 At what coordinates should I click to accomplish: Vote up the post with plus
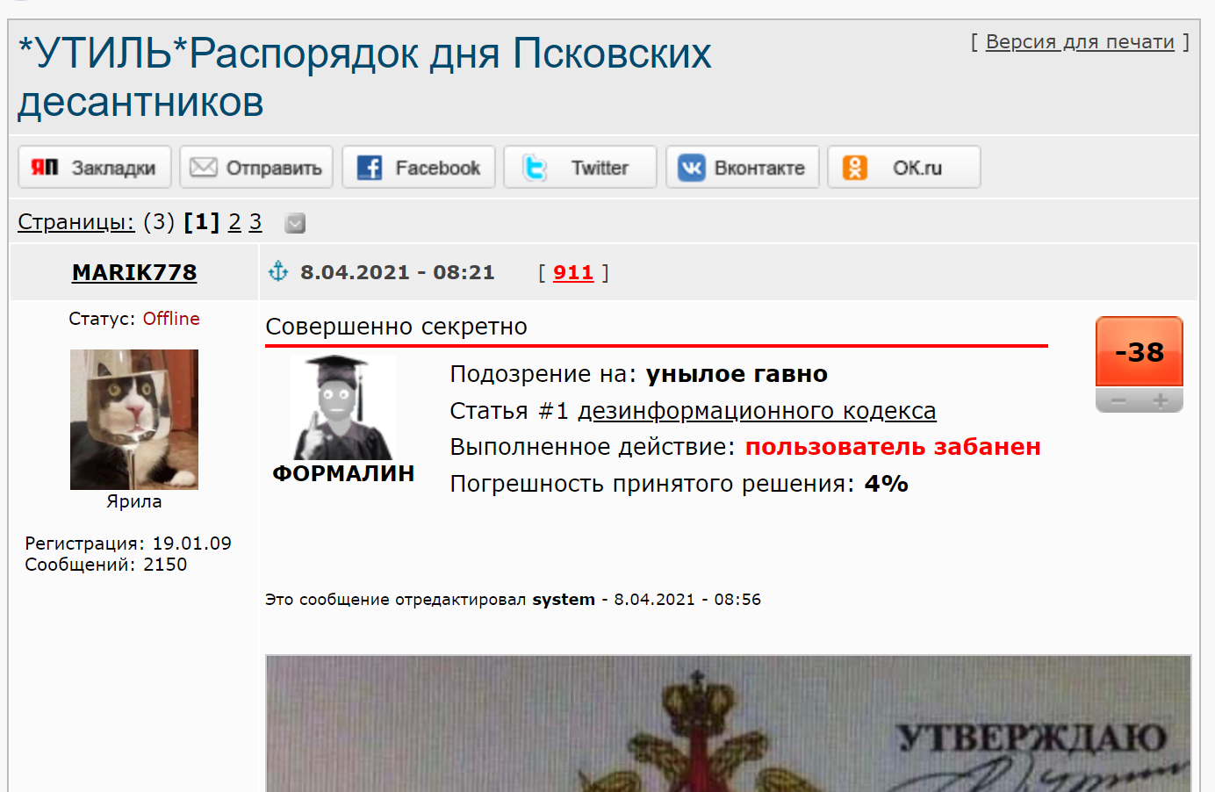click(x=1161, y=400)
